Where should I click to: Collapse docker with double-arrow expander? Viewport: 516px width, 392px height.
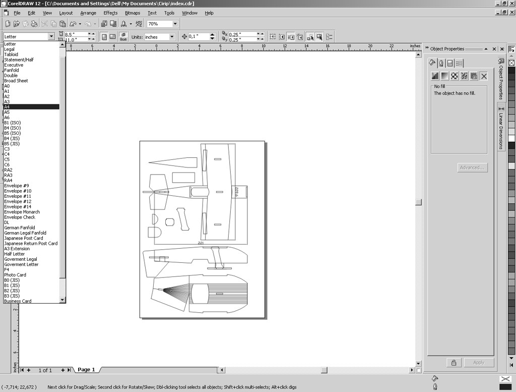coord(427,48)
